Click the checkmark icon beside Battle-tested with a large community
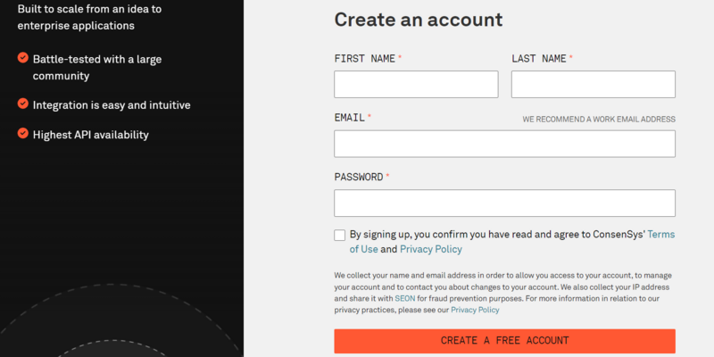The image size is (714, 357). coord(23,58)
